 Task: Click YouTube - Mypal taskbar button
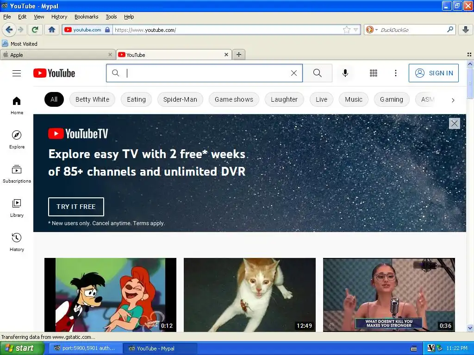160,348
